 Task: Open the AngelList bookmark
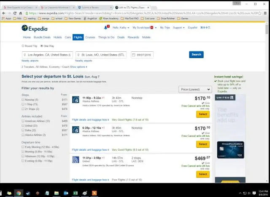point(90,19)
